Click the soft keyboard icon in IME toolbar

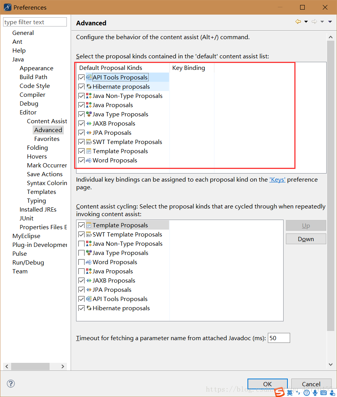coord(324,393)
